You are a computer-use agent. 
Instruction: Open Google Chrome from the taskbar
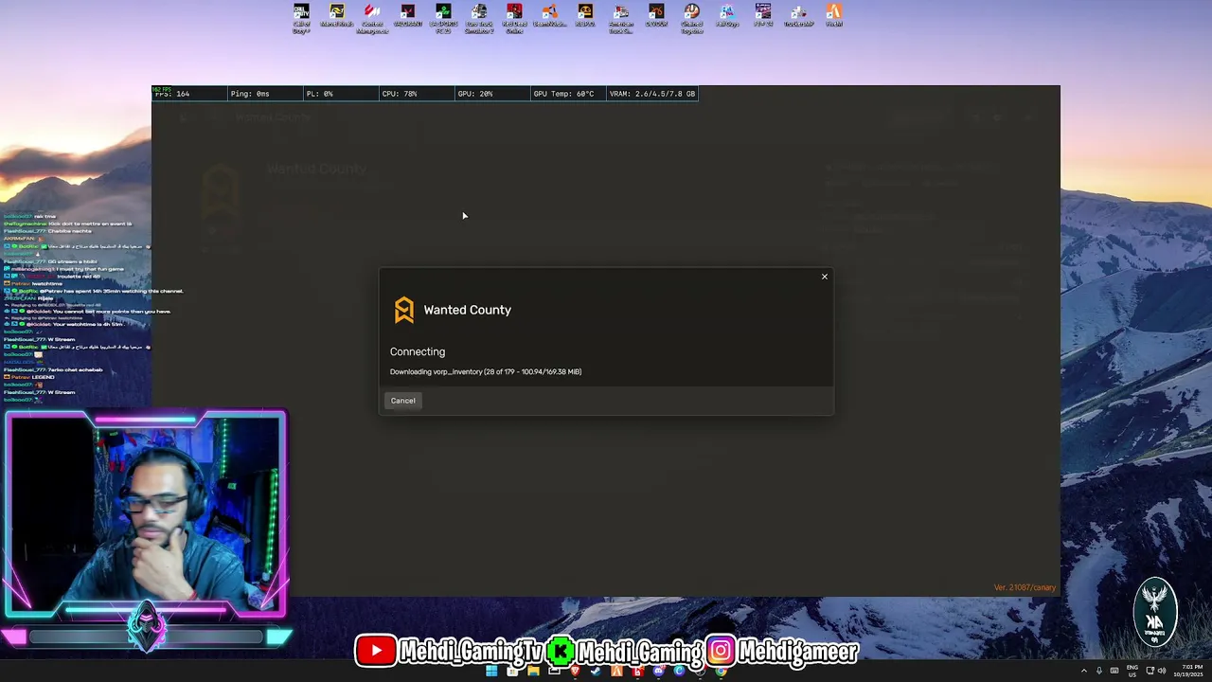(721, 672)
